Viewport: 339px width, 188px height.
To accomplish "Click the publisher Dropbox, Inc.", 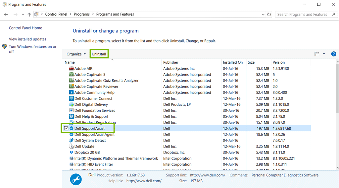I will click(x=174, y=153).
